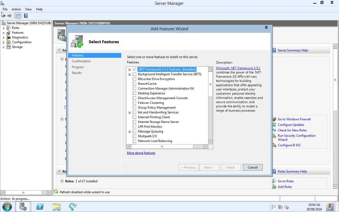Check the Failover Clustering checkbox
Screen dimensions: 339x212
click(134, 103)
